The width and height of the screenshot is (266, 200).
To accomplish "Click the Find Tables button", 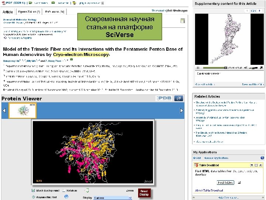I will click(225, 183).
